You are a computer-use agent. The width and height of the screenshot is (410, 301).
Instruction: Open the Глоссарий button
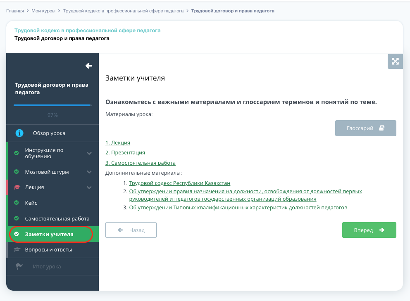[x=365, y=128]
